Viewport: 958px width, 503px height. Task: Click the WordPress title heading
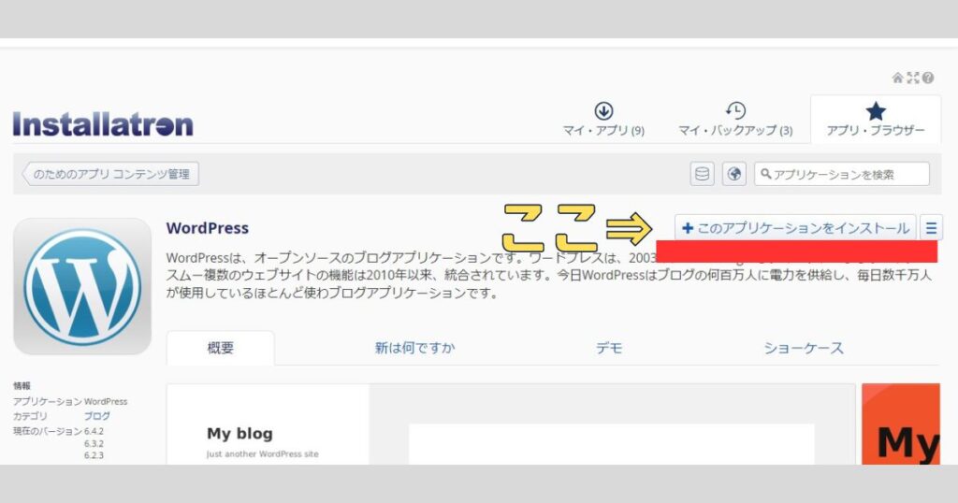207,228
